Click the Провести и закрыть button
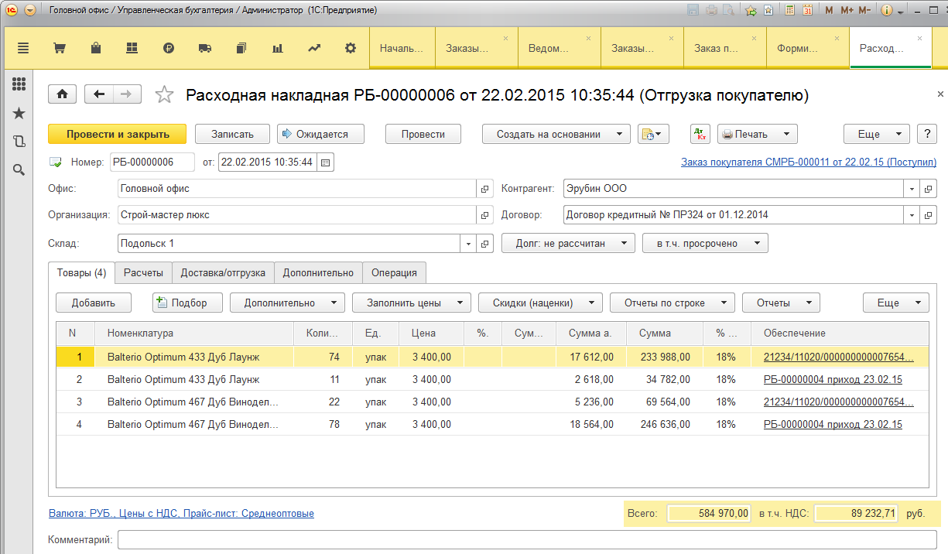Viewport: 948px width, 554px height. (x=118, y=134)
